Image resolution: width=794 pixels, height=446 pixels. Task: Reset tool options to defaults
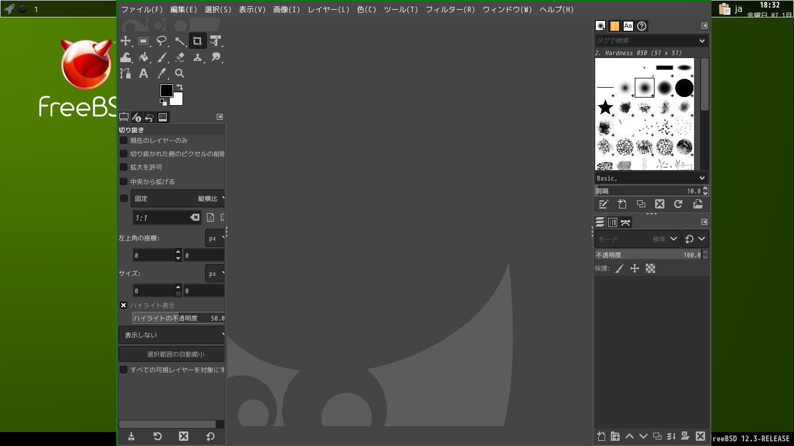click(210, 437)
